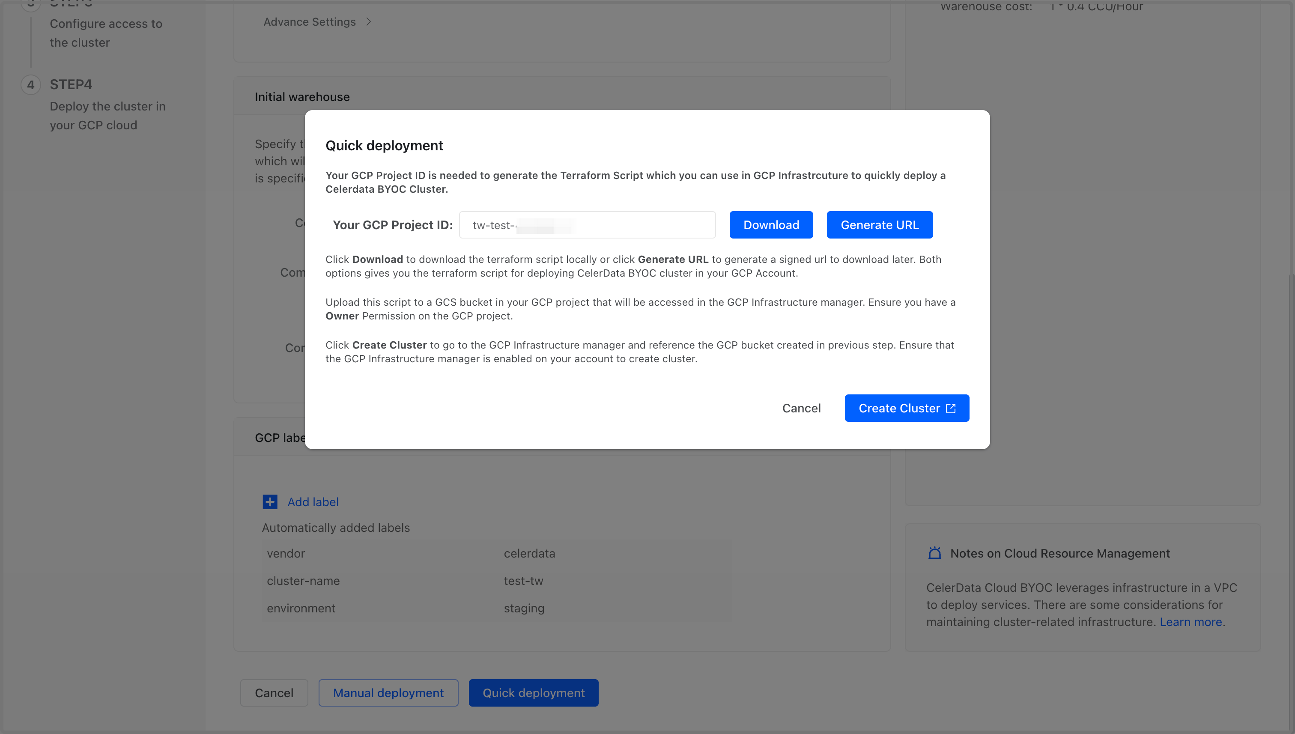Image resolution: width=1295 pixels, height=734 pixels.
Task: Click inside the GCP Project ID input field
Action: pos(587,225)
